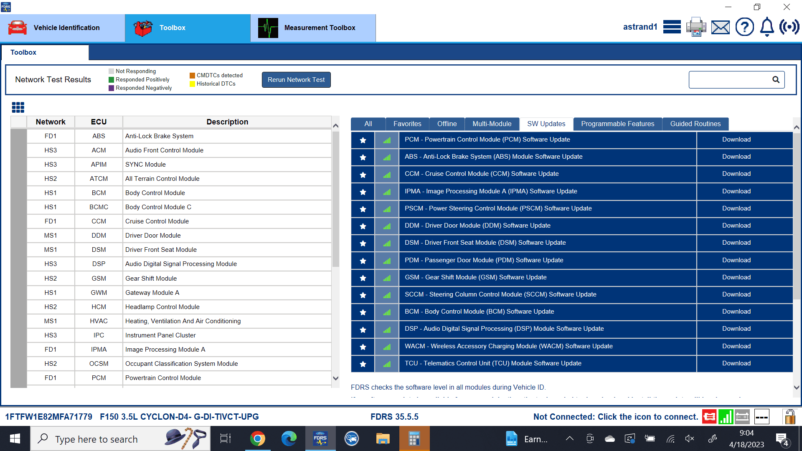The width and height of the screenshot is (802, 451).
Task: Click the red vehicle connection status icon
Action: click(709, 416)
